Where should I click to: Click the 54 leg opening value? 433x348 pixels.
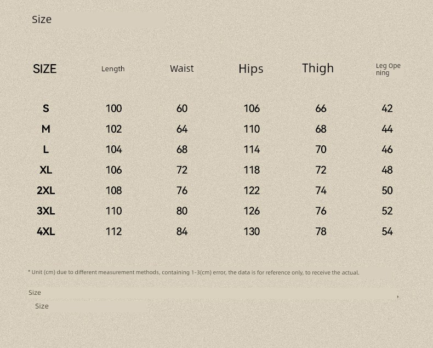coord(387,231)
